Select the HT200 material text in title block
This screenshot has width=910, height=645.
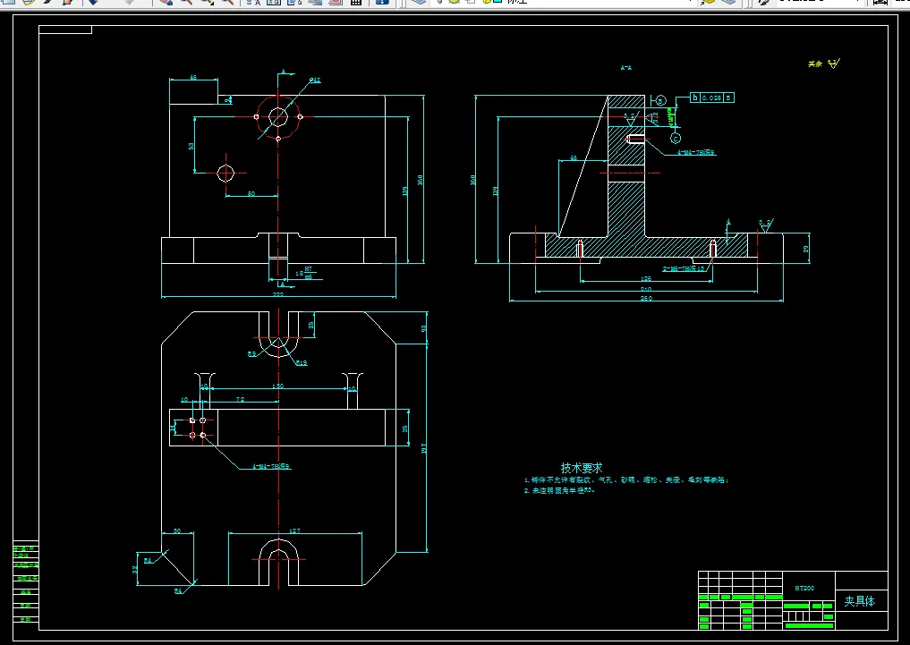804,589
